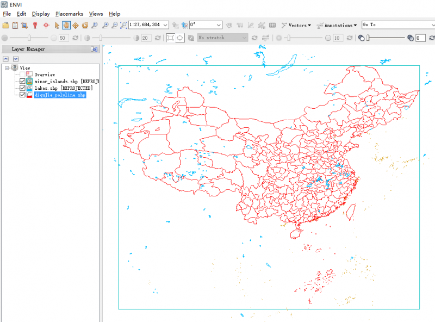
Task: Select the Pan hand tool
Action: (66, 25)
